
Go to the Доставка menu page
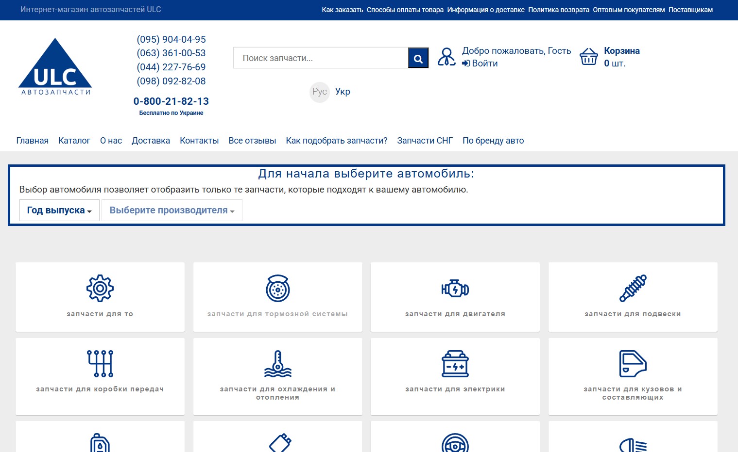pos(151,141)
